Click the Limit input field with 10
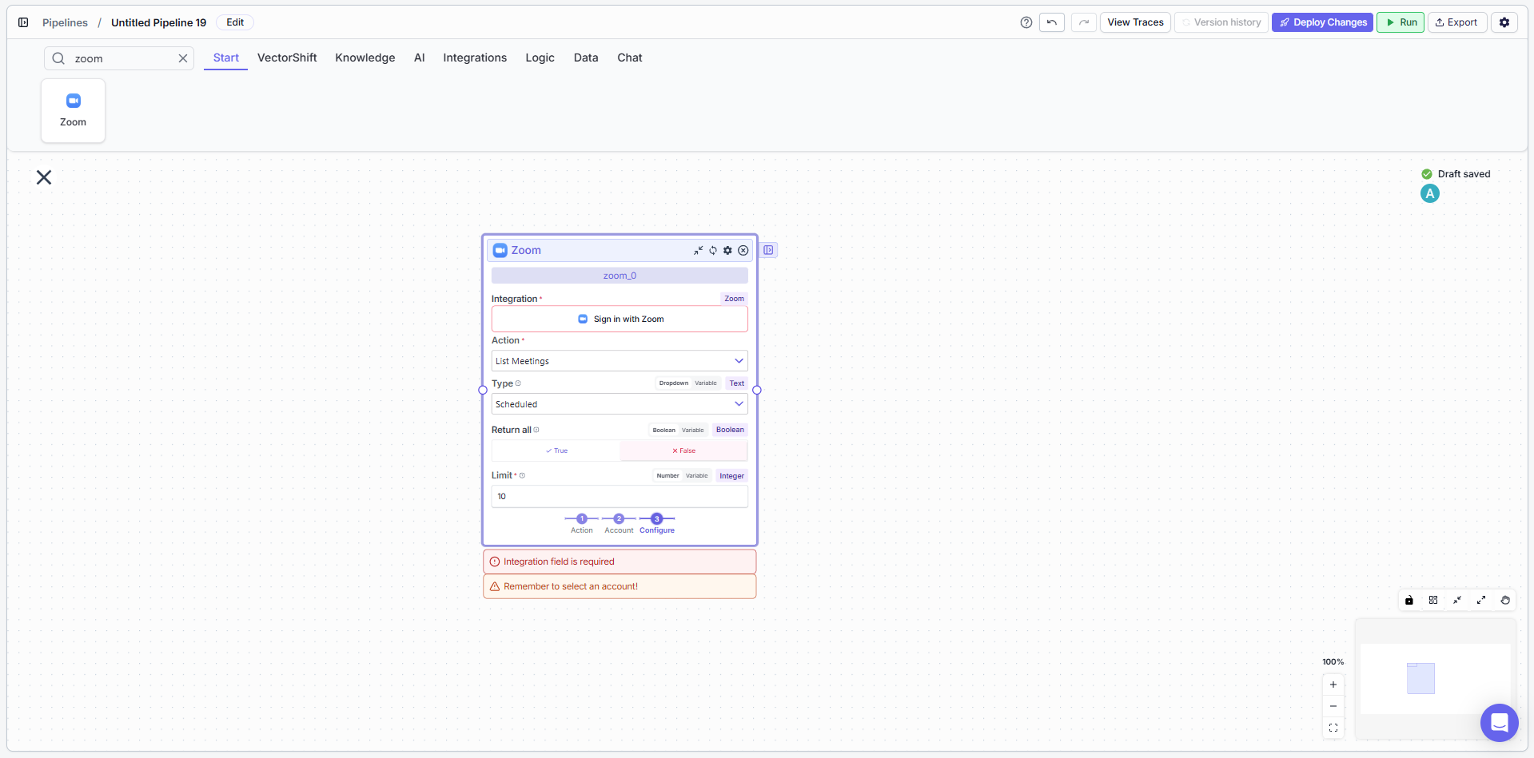Viewport: 1534px width, 758px height. pyautogui.click(x=620, y=496)
